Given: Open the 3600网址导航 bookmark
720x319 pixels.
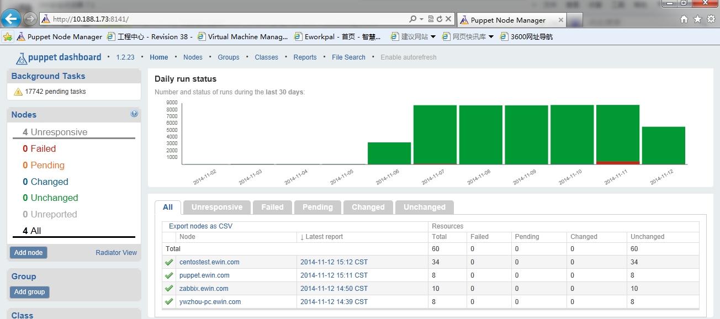Looking at the screenshot, I should [526, 37].
